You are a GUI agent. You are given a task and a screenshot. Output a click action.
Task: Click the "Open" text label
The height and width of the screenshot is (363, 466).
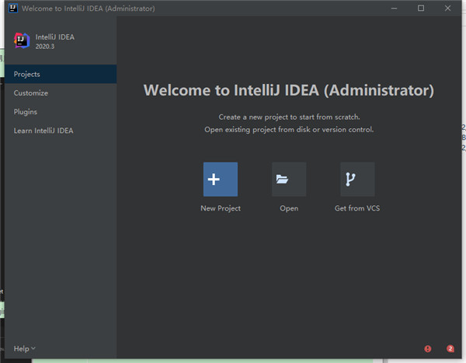[289, 208]
